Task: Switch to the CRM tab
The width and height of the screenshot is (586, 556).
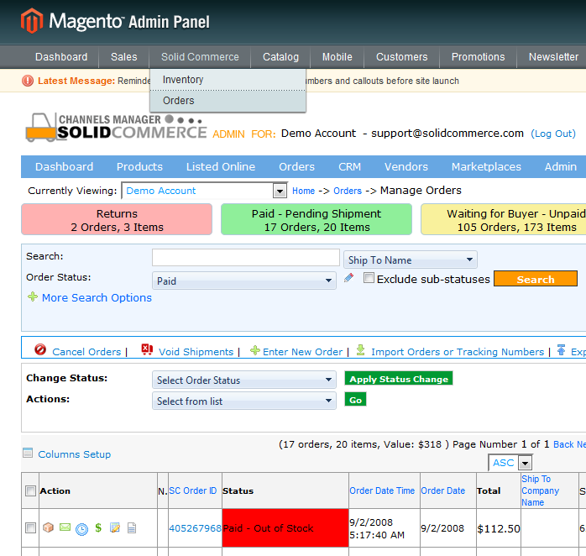Action: click(349, 167)
